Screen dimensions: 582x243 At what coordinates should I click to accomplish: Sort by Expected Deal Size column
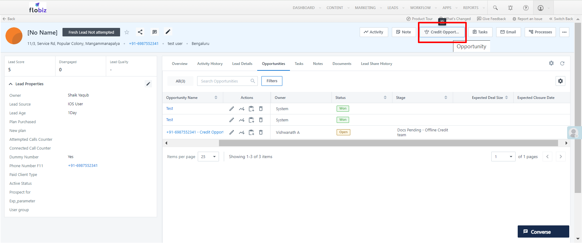click(506, 97)
